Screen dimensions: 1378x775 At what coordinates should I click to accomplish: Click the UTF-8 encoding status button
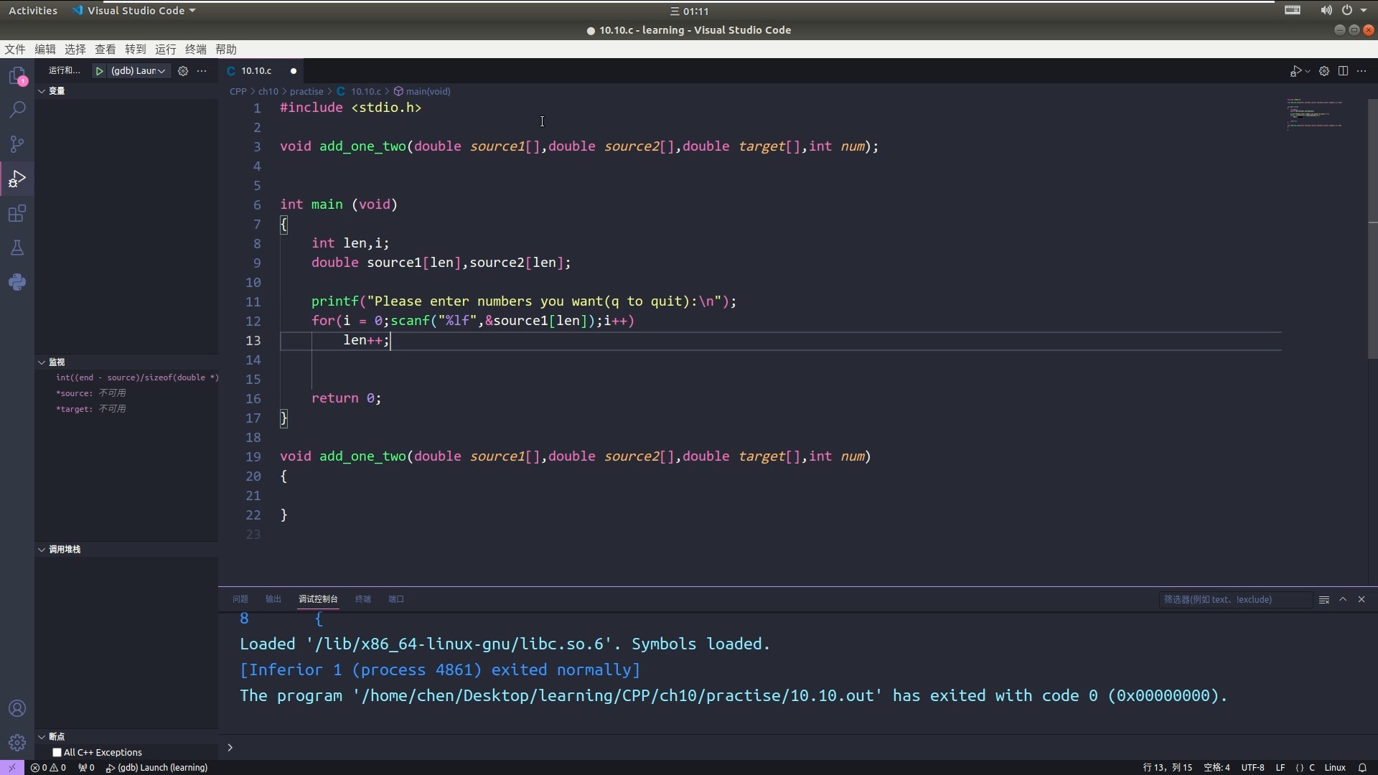[x=1252, y=767]
